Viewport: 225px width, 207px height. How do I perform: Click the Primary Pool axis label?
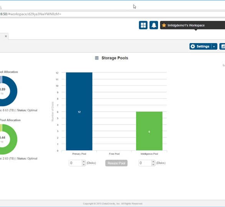[79, 154]
